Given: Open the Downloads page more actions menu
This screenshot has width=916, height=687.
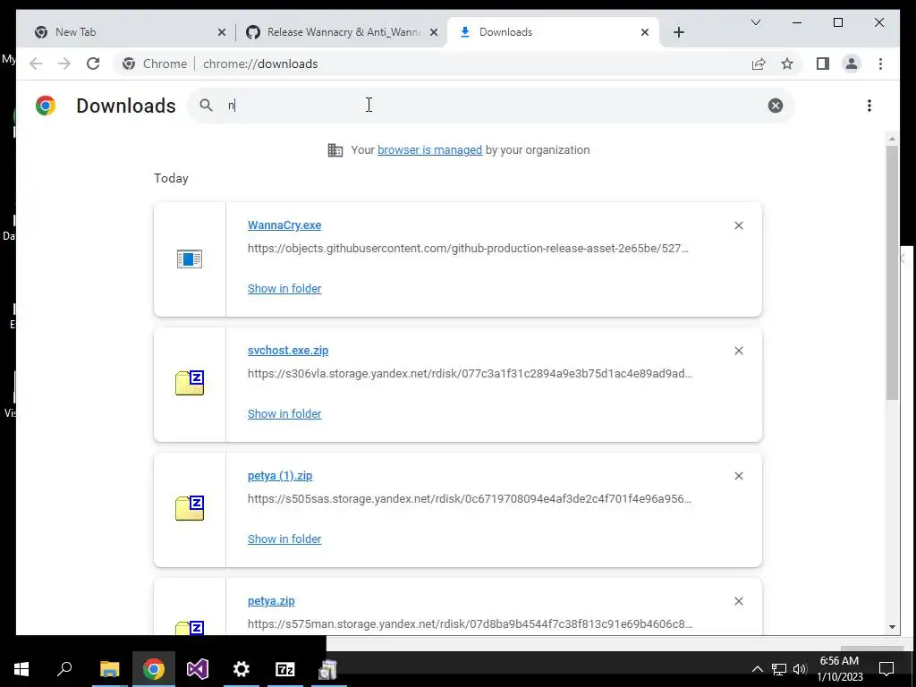Looking at the screenshot, I should pyautogui.click(x=869, y=106).
